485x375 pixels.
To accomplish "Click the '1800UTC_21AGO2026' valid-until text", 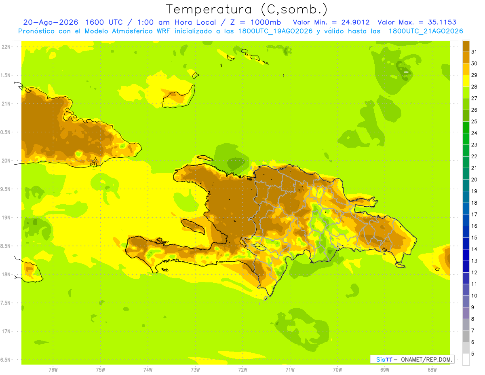I will click(426, 31).
